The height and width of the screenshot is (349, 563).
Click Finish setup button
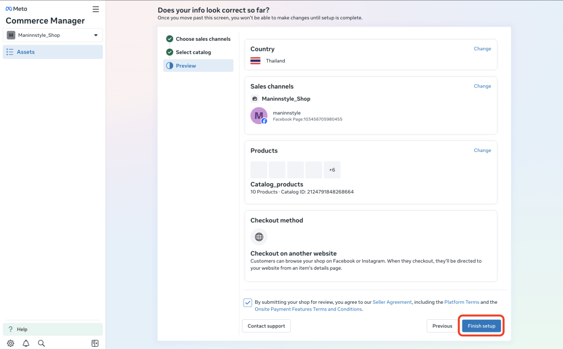pyautogui.click(x=481, y=326)
